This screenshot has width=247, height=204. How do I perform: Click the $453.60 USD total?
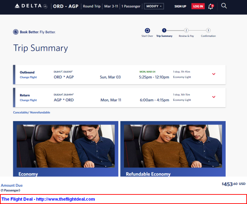pos(234,184)
